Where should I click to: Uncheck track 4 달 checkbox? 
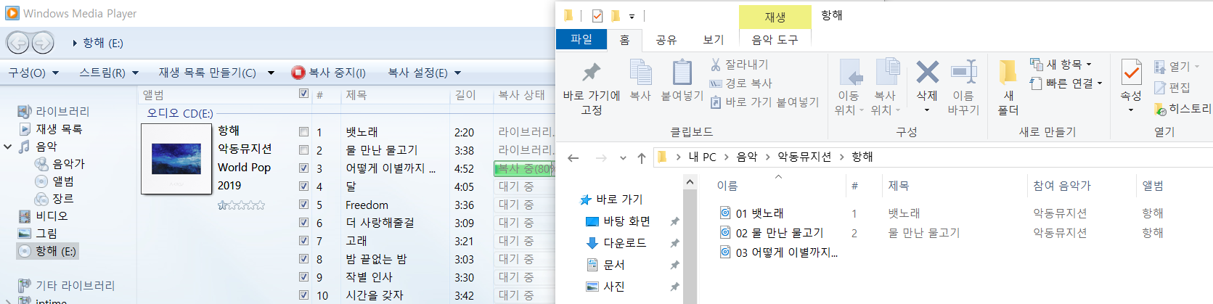pos(304,186)
